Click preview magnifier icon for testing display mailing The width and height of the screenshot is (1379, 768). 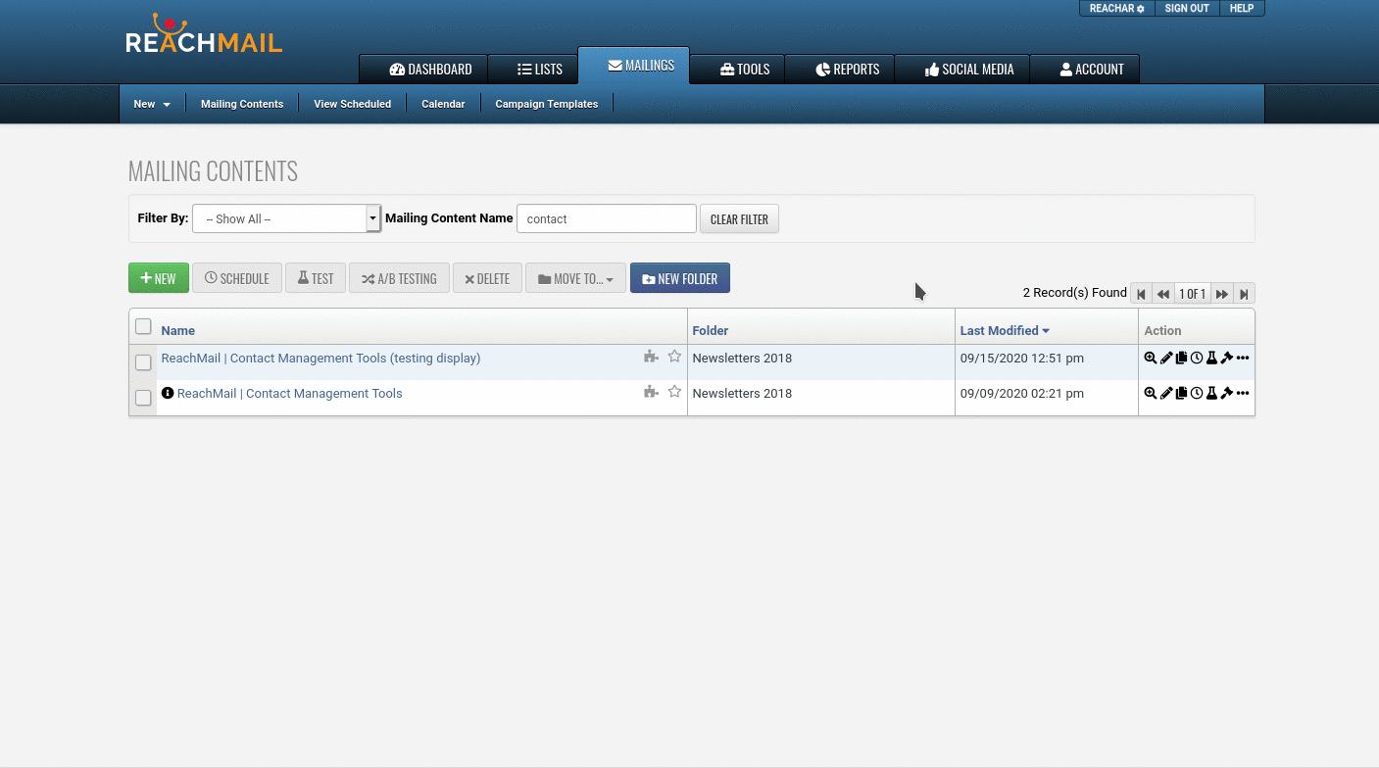(x=1151, y=359)
